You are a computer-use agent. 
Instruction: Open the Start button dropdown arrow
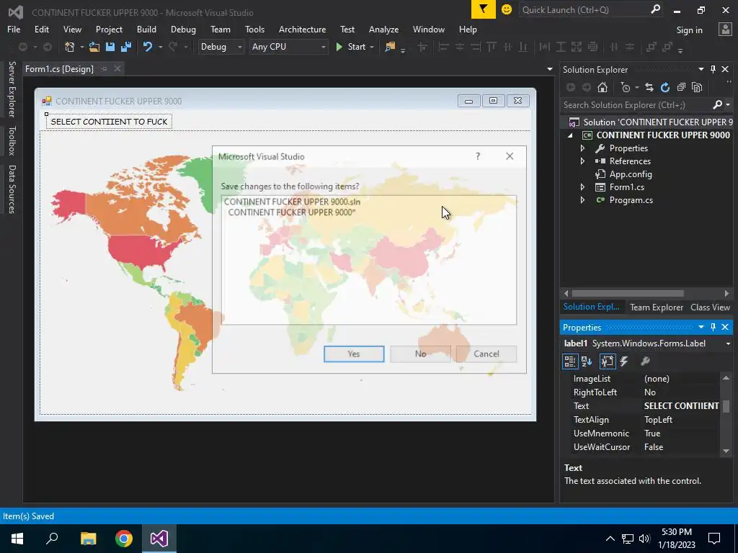tap(372, 47)
